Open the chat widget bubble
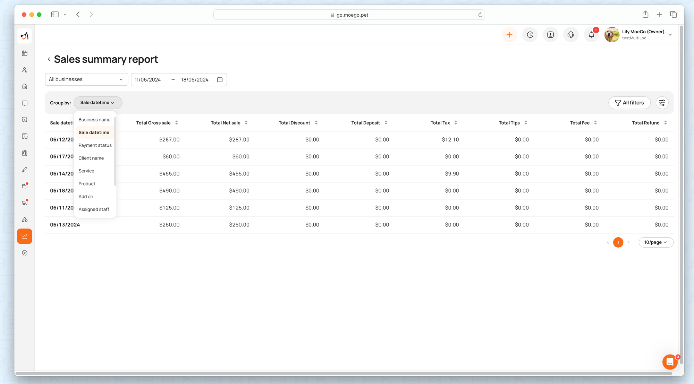 (x=670, y=362)
